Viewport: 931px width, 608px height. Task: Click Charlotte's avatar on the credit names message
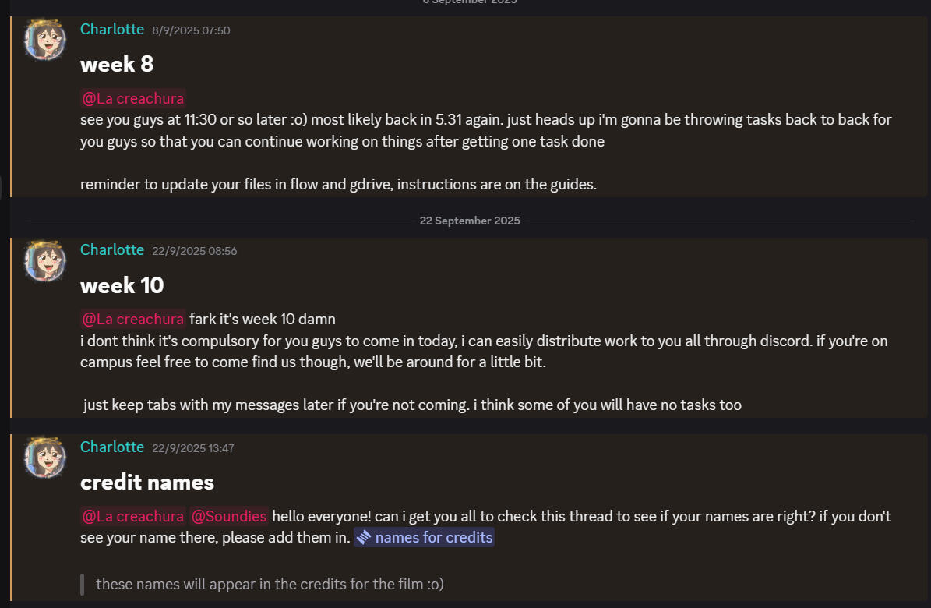(45, 458)
